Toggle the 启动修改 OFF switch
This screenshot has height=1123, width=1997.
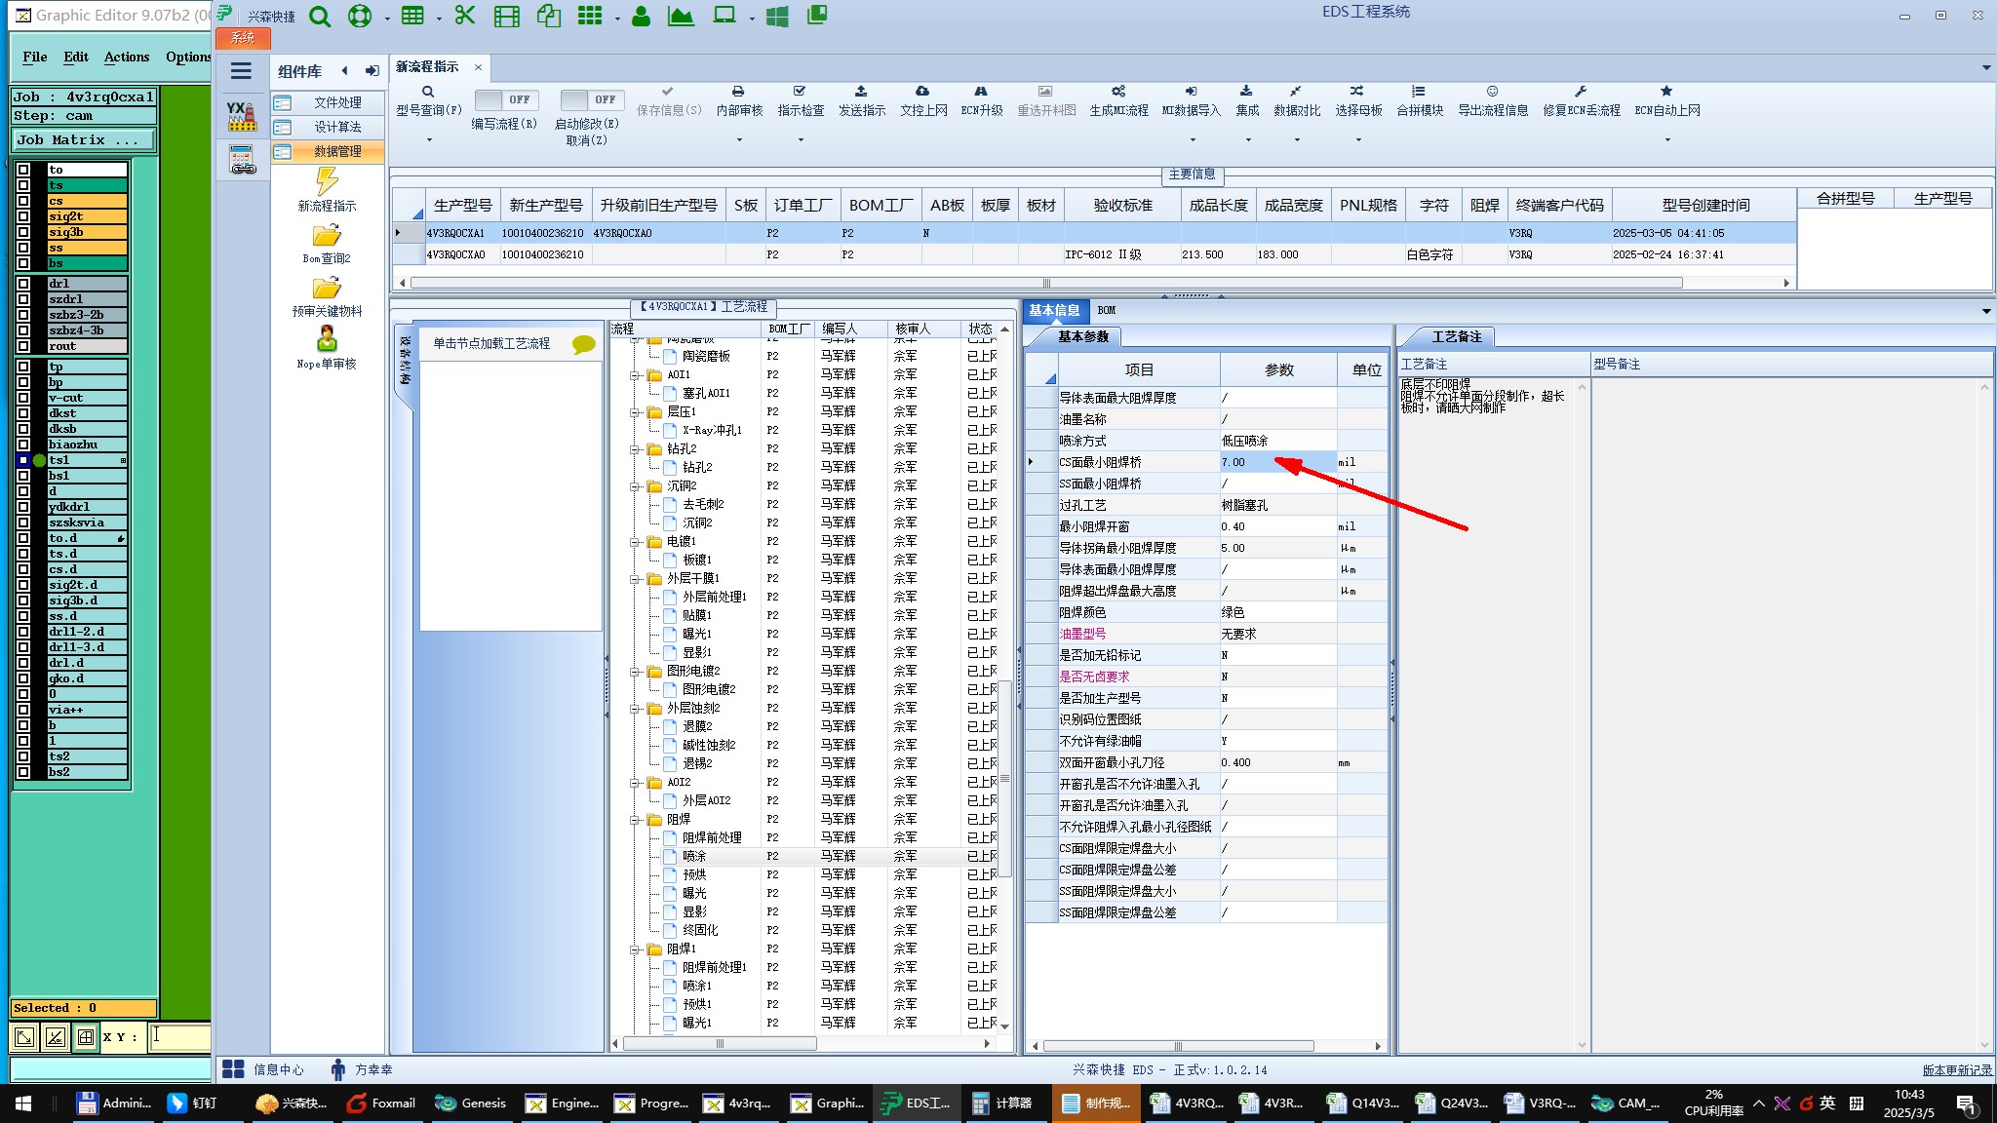point(592,99)
